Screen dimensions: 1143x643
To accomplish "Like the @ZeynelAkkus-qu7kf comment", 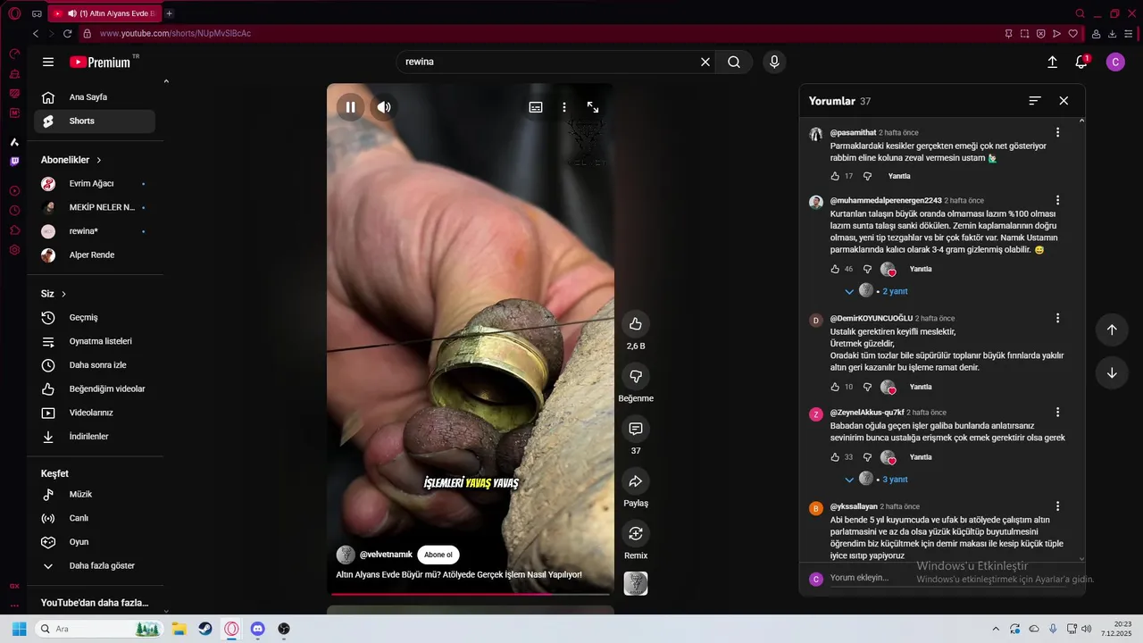I will point(835,457).
